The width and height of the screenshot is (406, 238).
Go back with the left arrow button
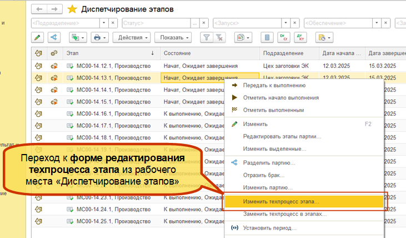point(39,9)
